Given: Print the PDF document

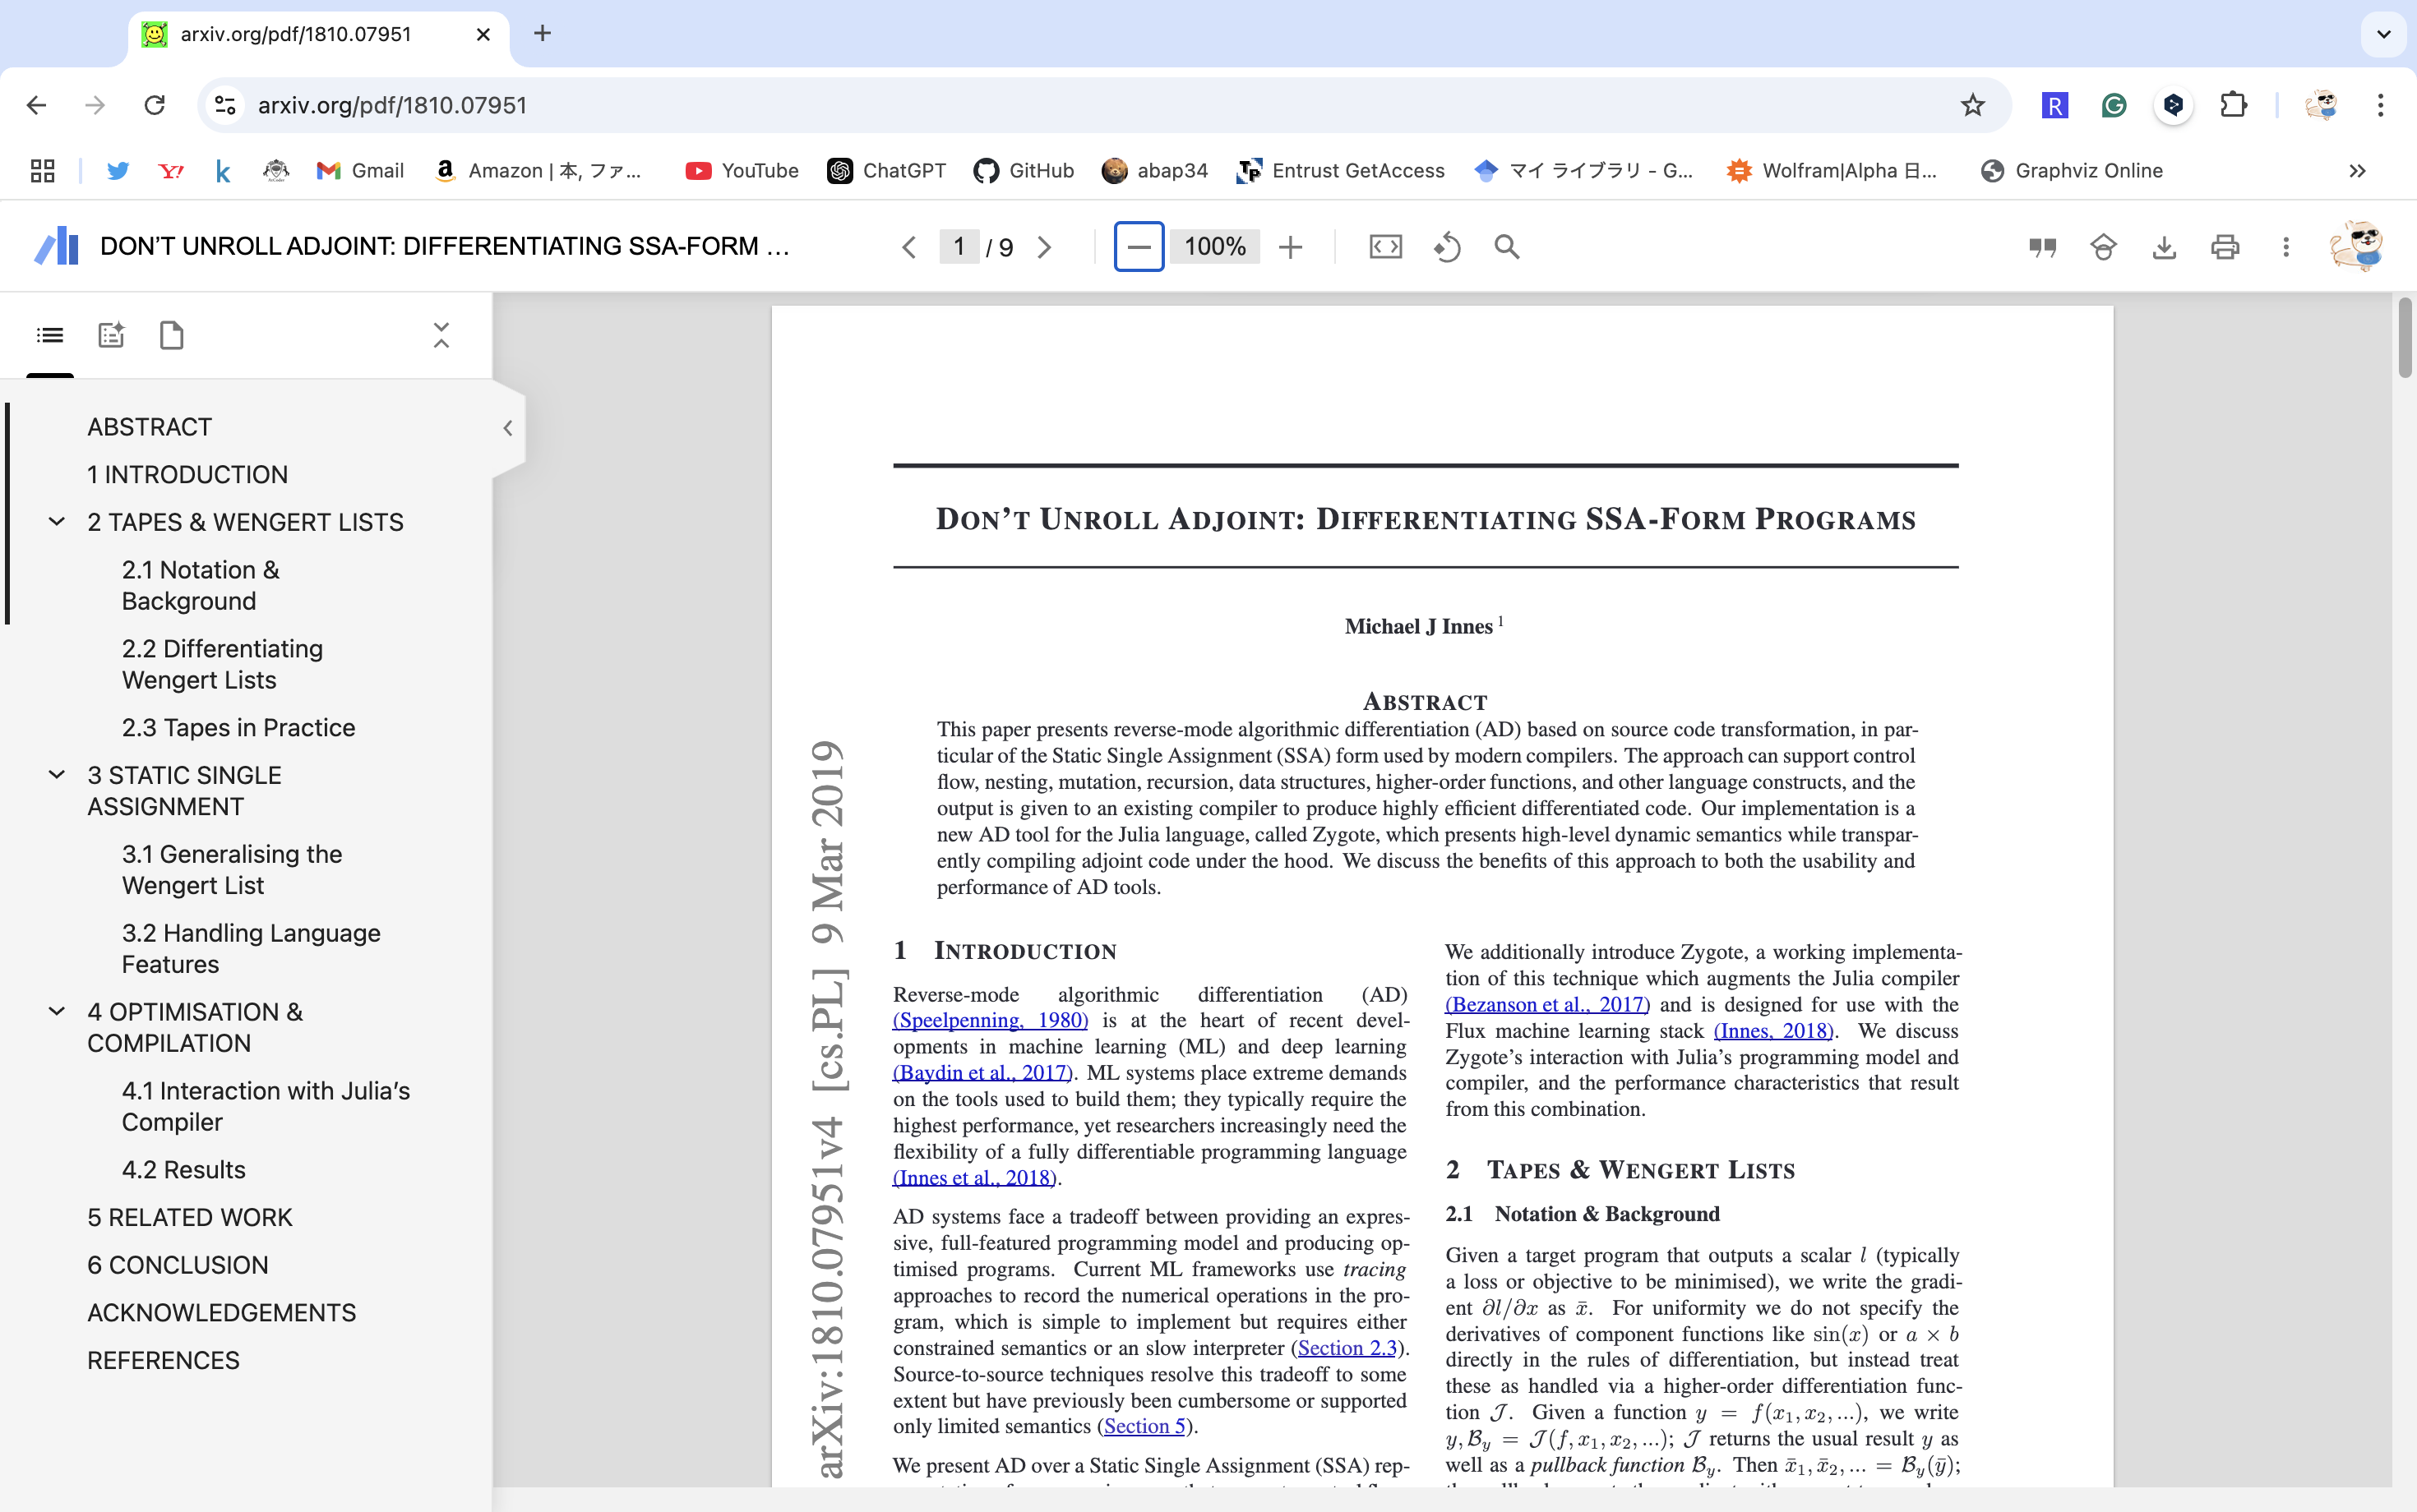Looking at the screenshot, I should (x=2225, y=247).
